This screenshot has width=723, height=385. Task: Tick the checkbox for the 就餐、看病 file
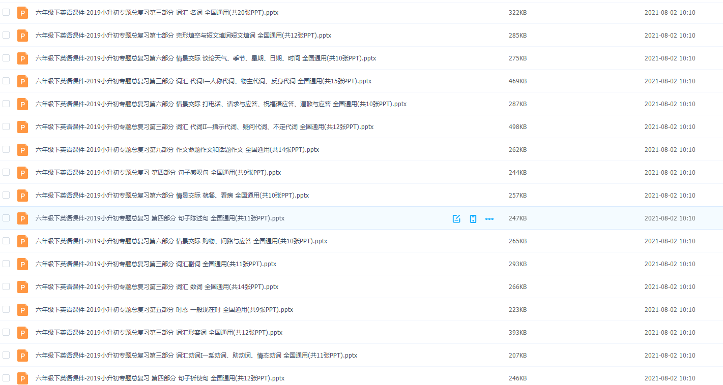pyautogui.click(x=6, y=195)
